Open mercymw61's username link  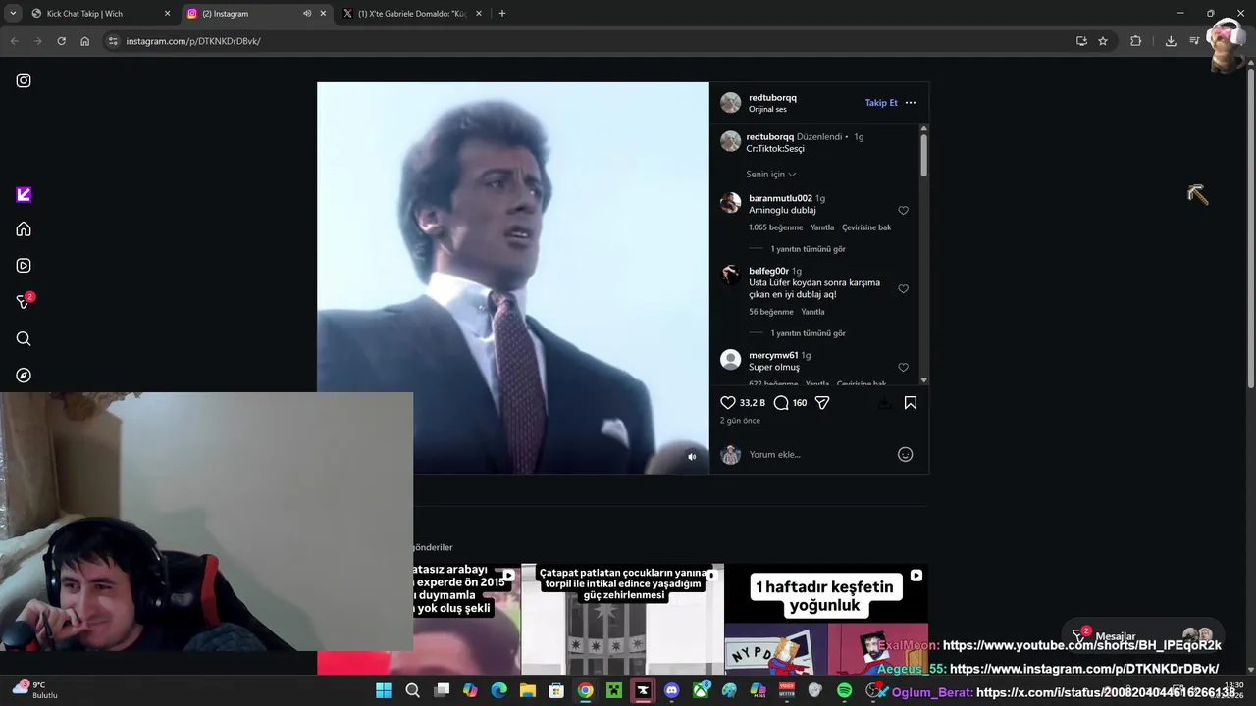pos(773,355)
